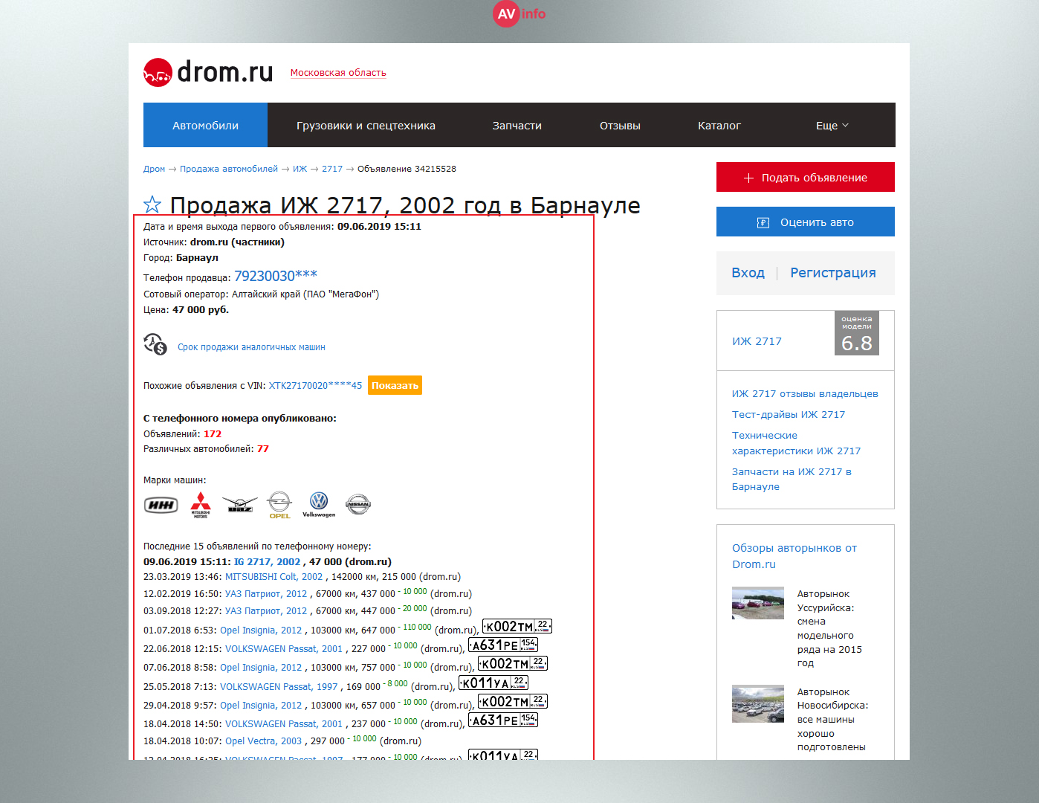Image resolution: width=1039 pixels, height=803 pixels.
Task: Click the orange Показать button
Action: click(395, 385)
